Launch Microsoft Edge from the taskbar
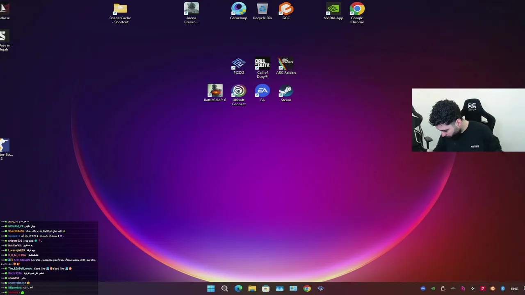The width and height of the screenshot is (525, 295). pyautogui.click(x=238, y=288)
